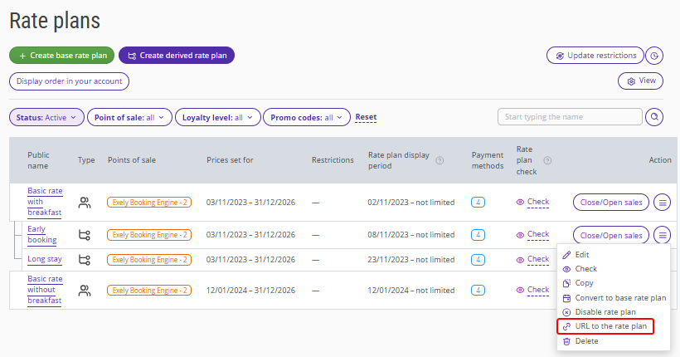This screenshot has height=357, width=680.
Task: Open Basic rate without breakfast link
Action: coord(45,290)
